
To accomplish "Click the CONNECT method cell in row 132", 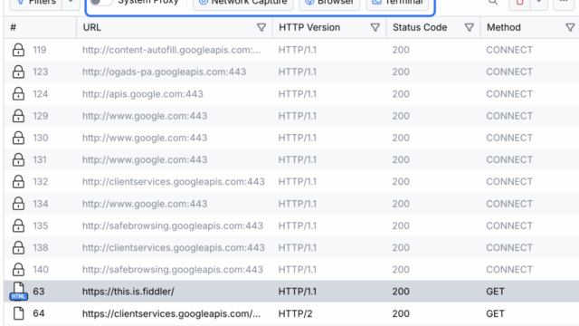I will 509,181.
